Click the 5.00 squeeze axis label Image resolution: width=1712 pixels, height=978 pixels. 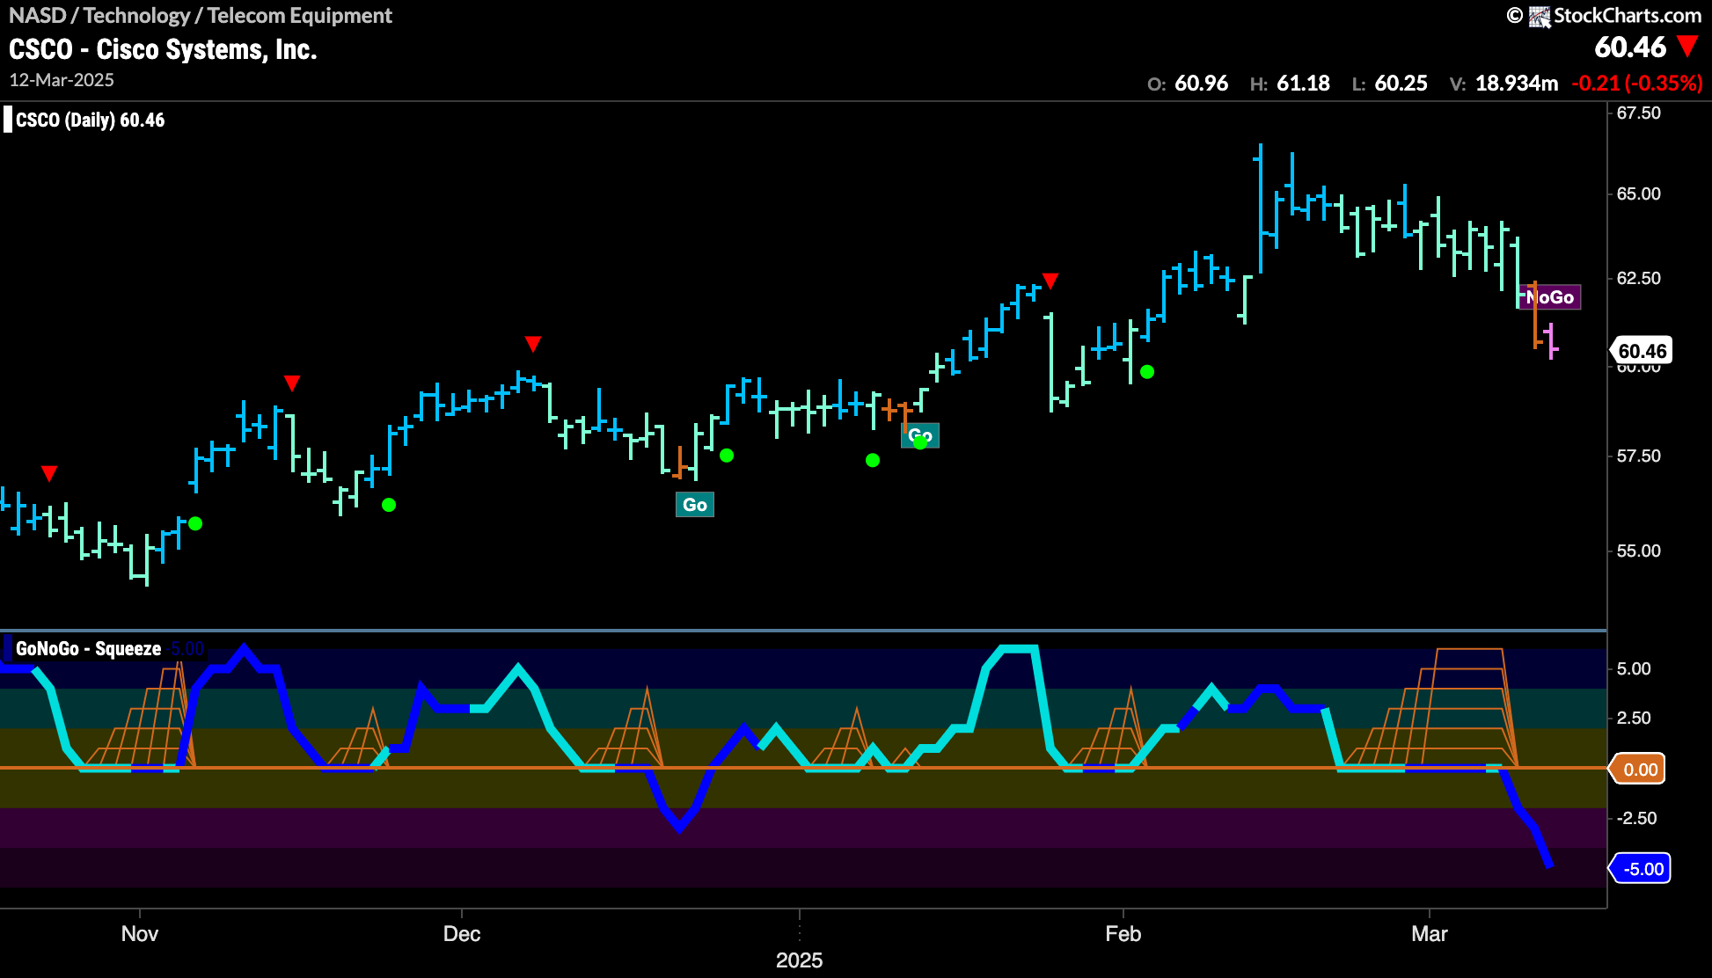(1634, 668)
